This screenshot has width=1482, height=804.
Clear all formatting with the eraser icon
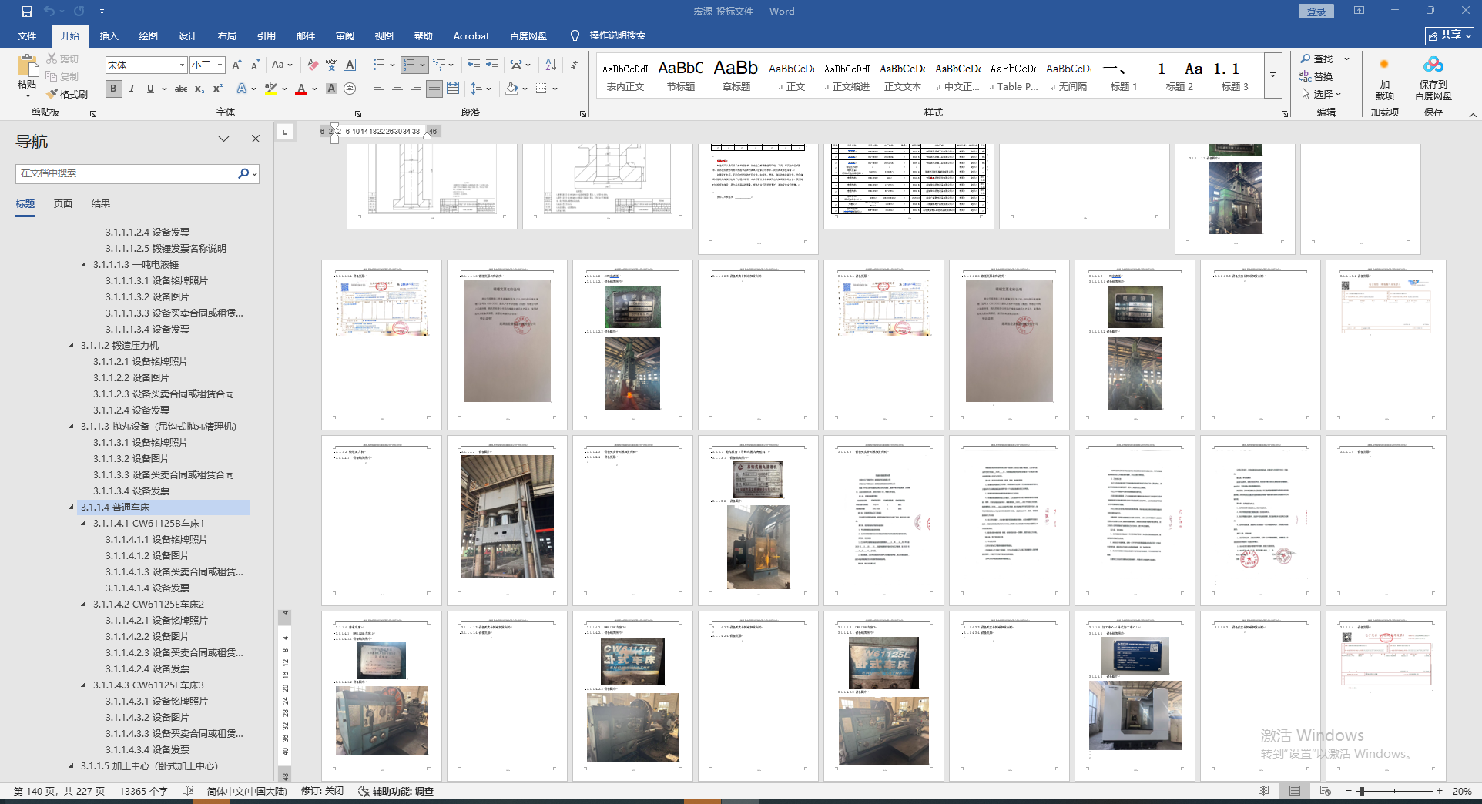pyautogui.click(x=312, y=65)
